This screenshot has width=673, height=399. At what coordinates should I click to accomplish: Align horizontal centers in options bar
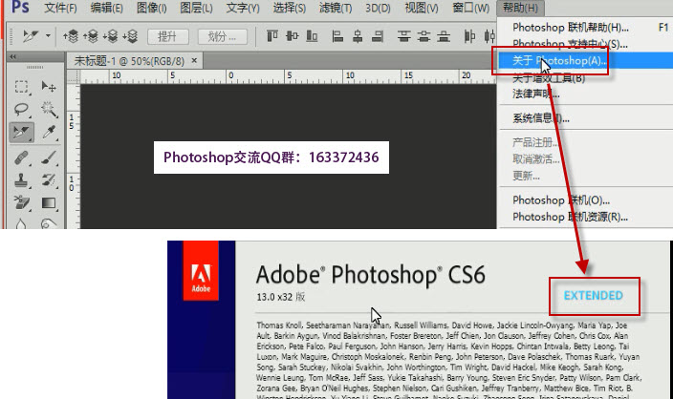(358, 36)
